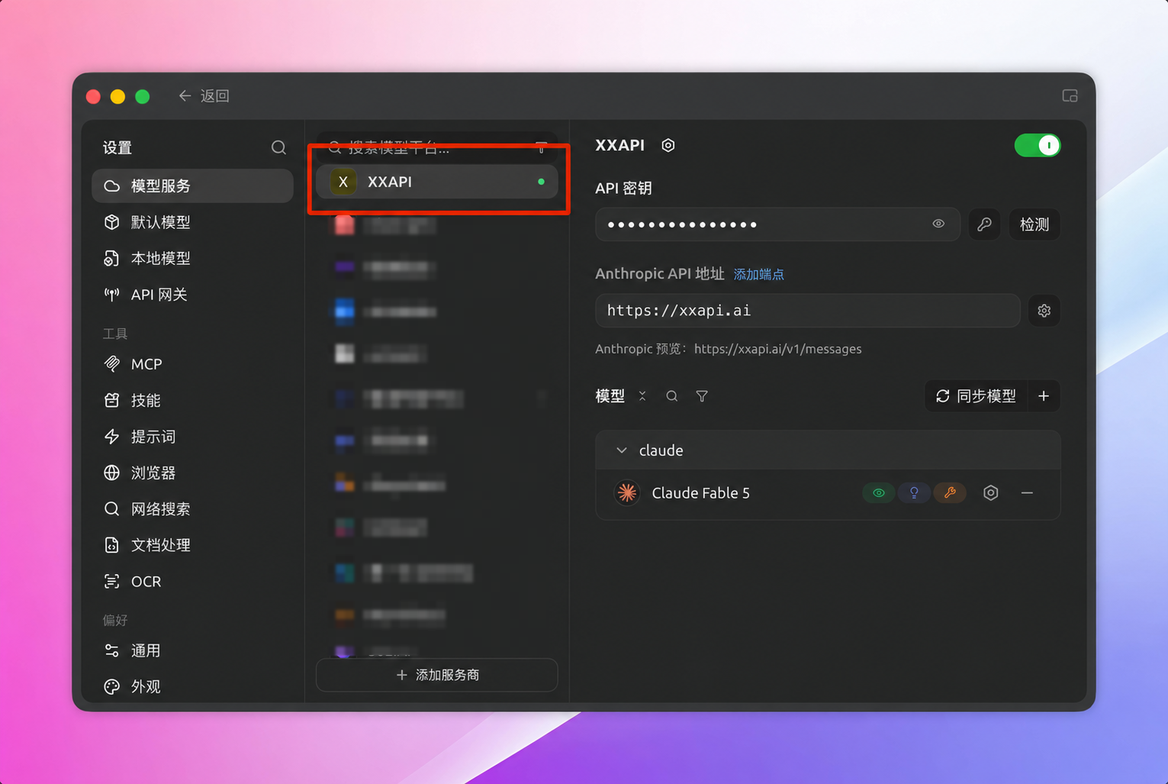Screen dimensions: 1168x784
Task: Open 外观 preferences section
Action: click(x=192, y=687)
